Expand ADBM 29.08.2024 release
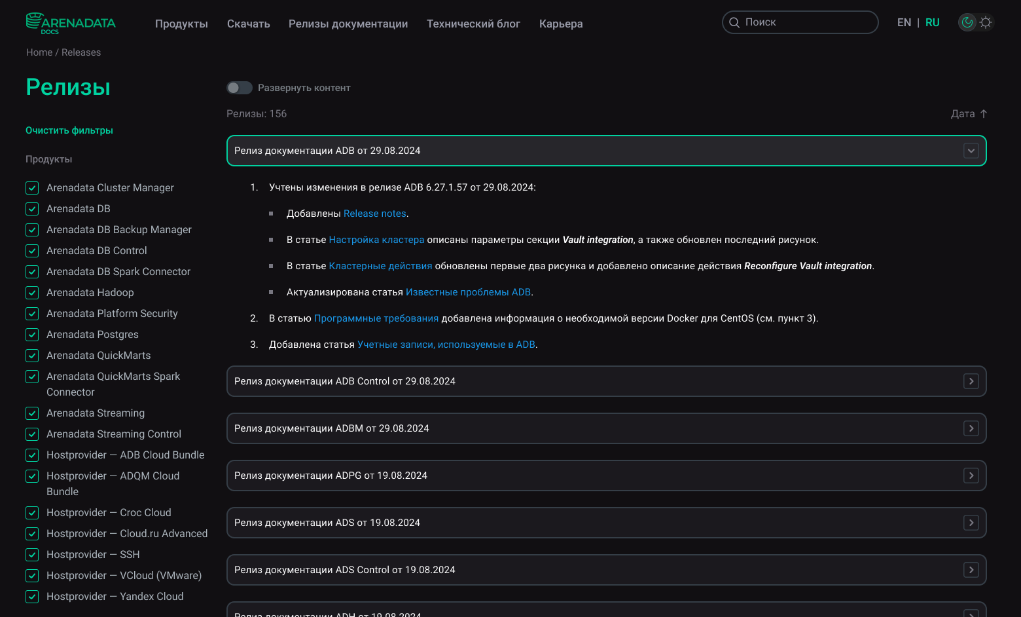 tap(971, 428)
